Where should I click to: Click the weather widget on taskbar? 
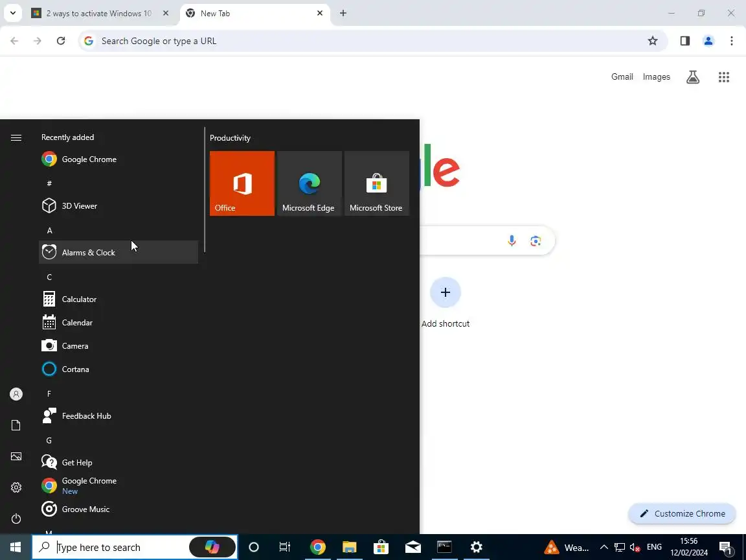(x=567, y=547)
